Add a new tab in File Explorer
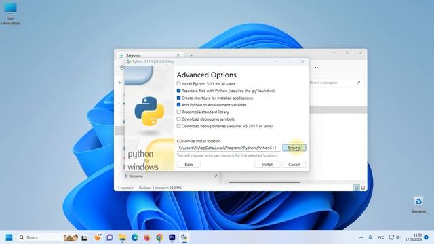434x244 pixels. click(191, 56)
